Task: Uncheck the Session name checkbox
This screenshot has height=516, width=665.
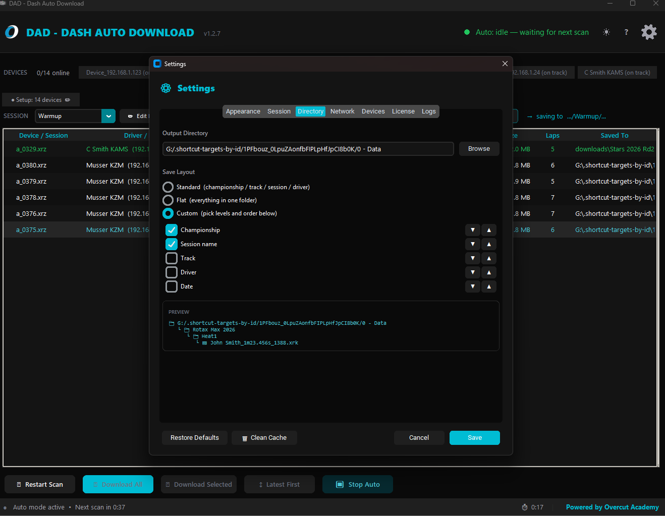Action: pos(172,244)
